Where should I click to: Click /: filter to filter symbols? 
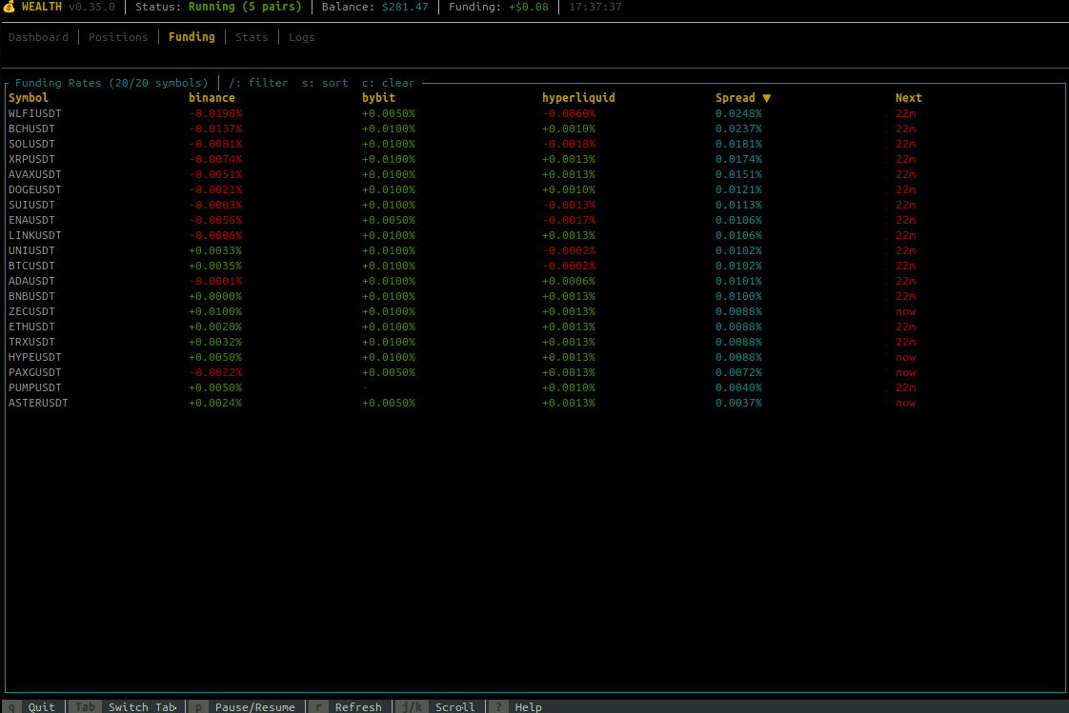click(258, 83)
